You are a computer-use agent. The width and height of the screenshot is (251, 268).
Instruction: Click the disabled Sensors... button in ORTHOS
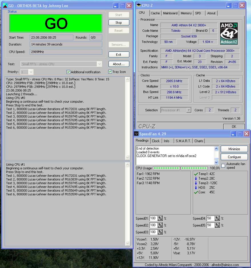click(119, 45)
